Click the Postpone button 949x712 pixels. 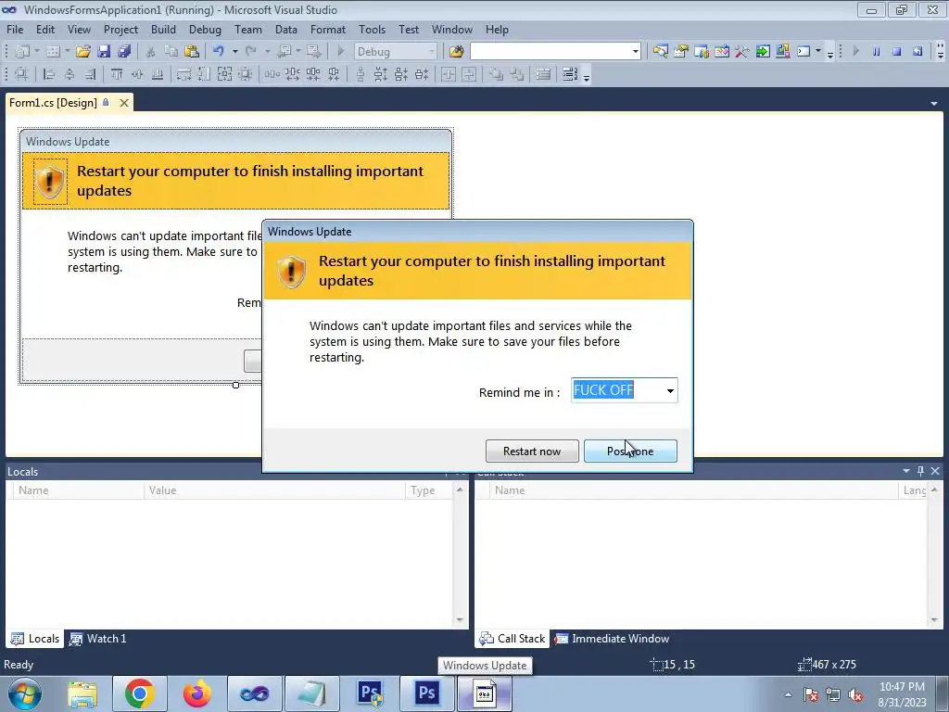[x=630, y=451]
